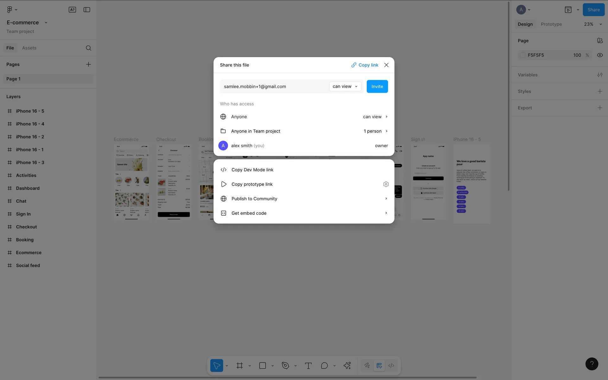This screenshot has width=608, height=380.
Task: Open the help question mark button
Action: coord(592,364)
